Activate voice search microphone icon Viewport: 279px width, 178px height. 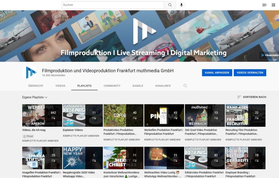pyautogui.click(x=181, y=5)
